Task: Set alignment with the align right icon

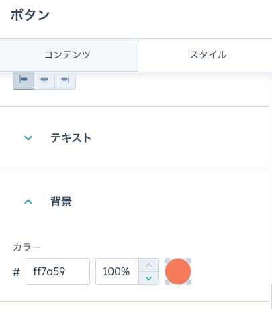Action: 65,80
